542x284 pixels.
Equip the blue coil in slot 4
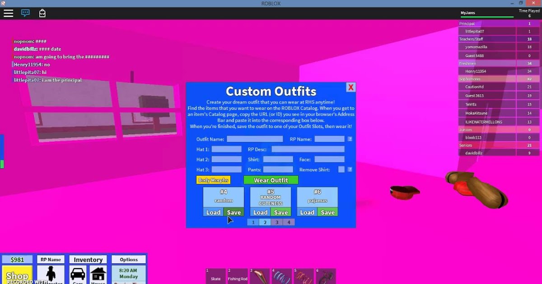point(282,276)
